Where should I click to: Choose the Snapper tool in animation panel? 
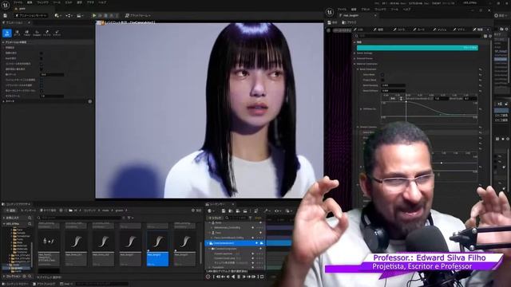tap(37, 33)
